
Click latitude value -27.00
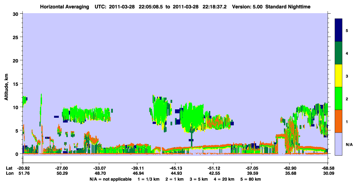61,168
